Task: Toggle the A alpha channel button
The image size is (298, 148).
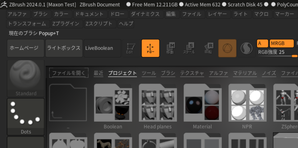Action: 263,43
